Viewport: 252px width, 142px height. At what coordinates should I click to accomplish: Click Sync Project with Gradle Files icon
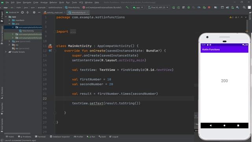[x=228, y=7]
